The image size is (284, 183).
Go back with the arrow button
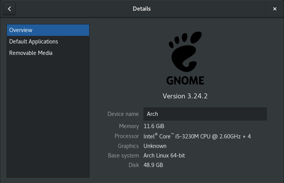coord(9,9)
